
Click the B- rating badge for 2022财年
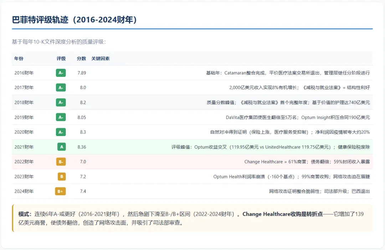click(x=61, y=162)
